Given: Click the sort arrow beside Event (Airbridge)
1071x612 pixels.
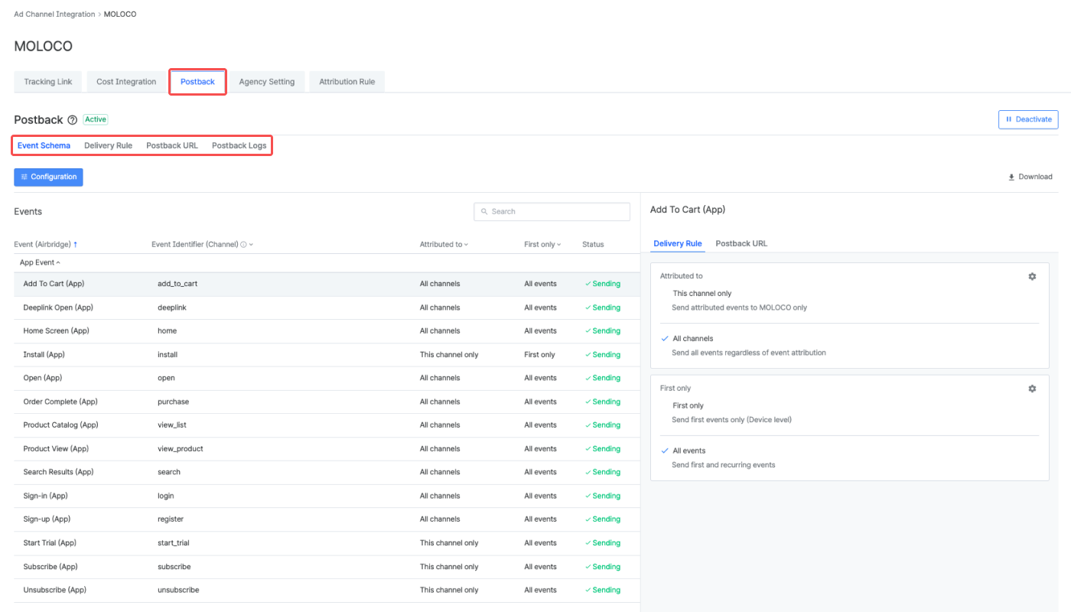Looking at the screenshot, I should point(75,245).
